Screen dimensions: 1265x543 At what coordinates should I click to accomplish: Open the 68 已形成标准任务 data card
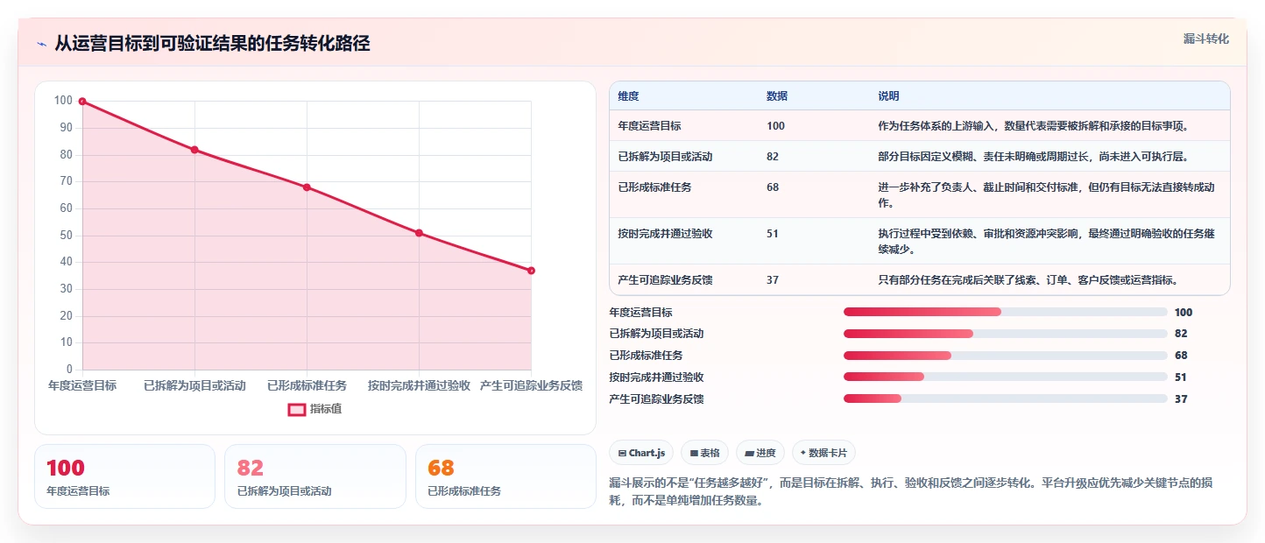pyautogui.click(x=505, y=476)
